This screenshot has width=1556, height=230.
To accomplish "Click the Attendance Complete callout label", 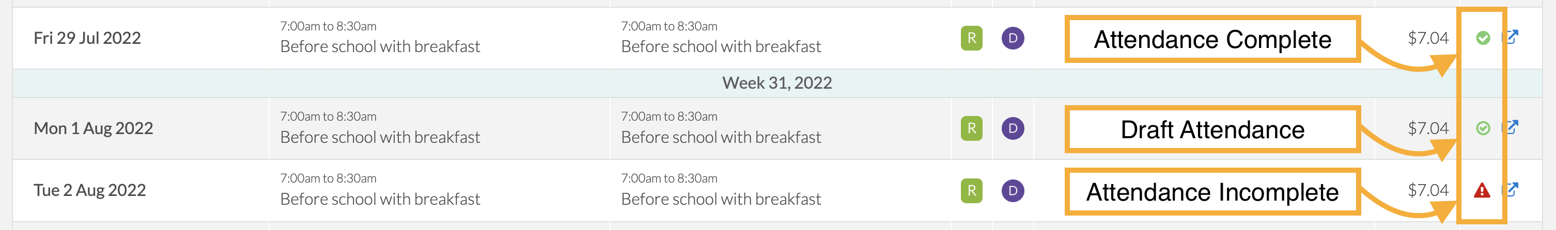I will (x=1212, y=39).
